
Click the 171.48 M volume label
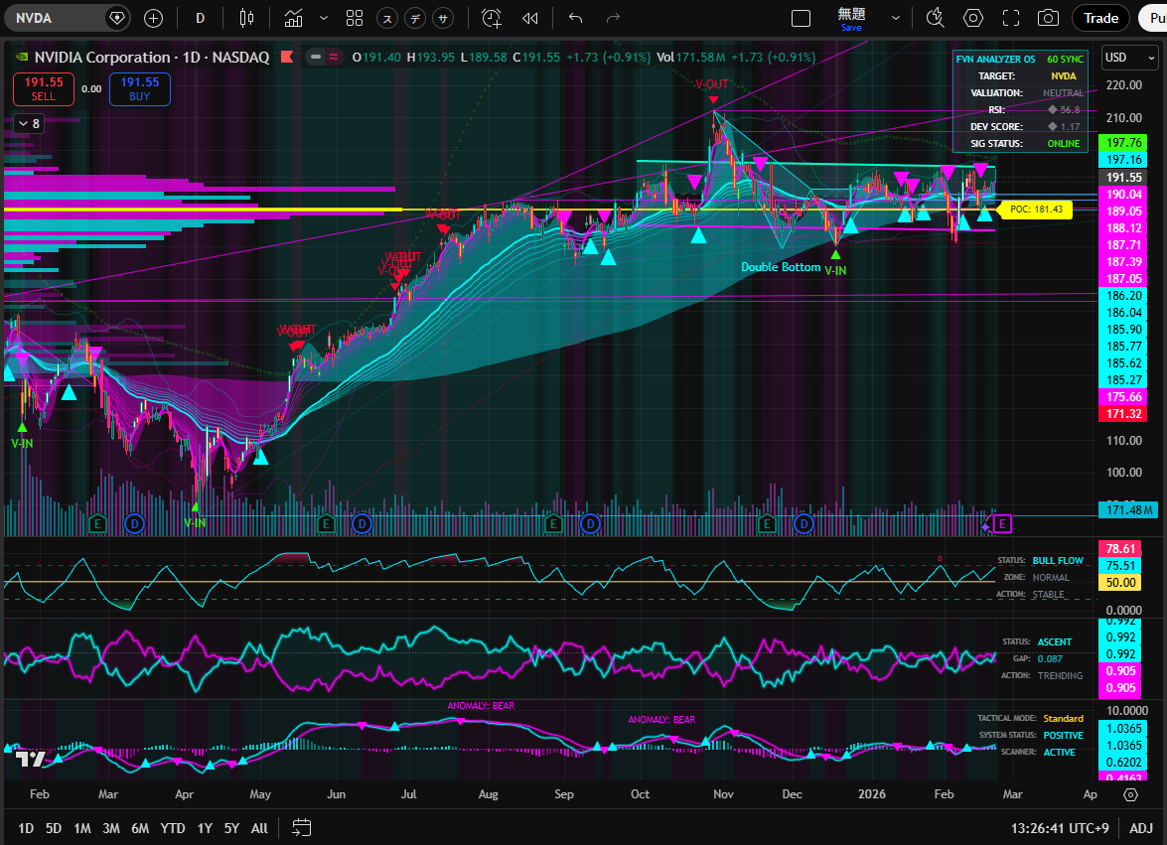1128,509
